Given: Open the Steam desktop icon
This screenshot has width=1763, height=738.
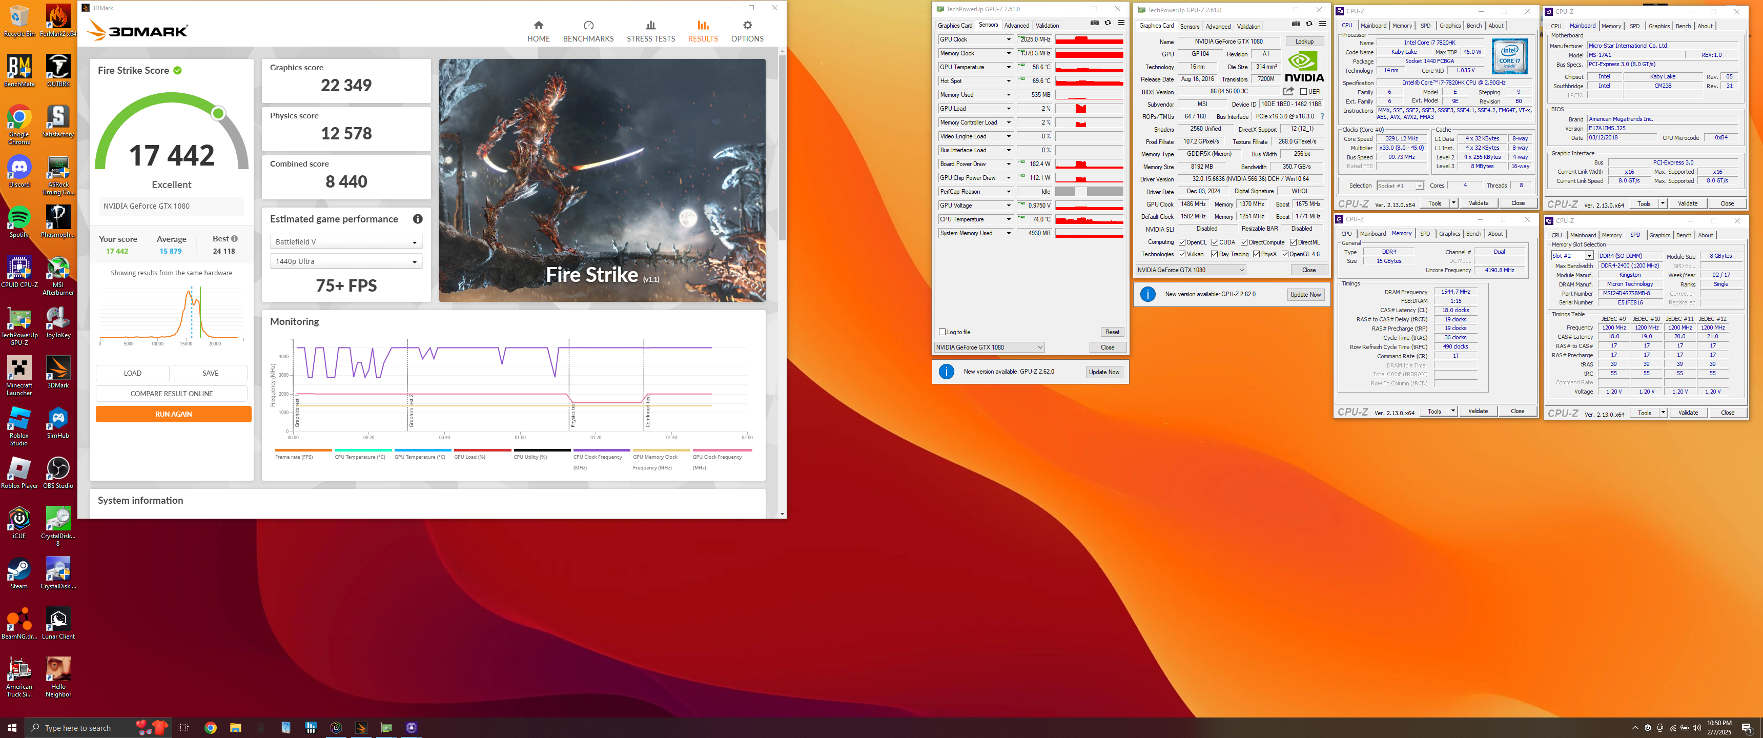Looking at the screenshot, I should (19, 573).
